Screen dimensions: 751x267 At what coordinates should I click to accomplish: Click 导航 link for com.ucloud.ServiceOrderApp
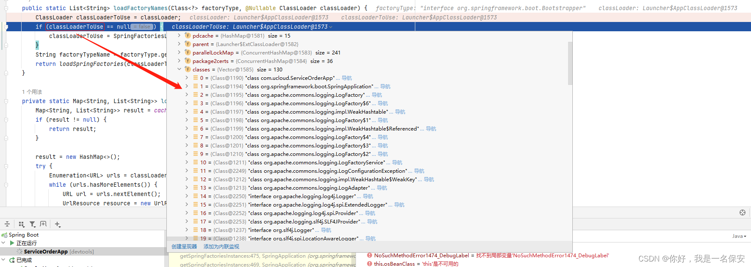click(x=347, y=78)
